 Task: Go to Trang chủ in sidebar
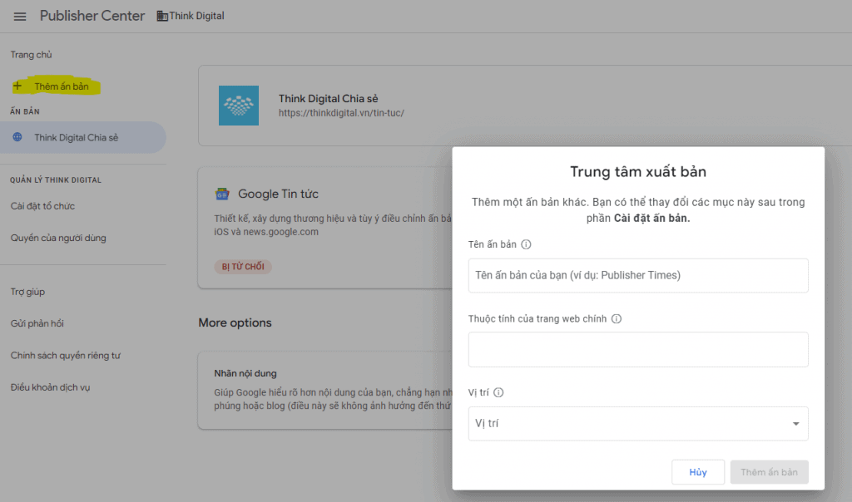(32, 55)
